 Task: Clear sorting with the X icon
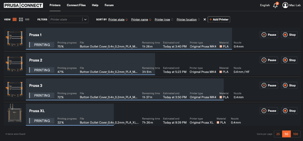tap(205, 20)
